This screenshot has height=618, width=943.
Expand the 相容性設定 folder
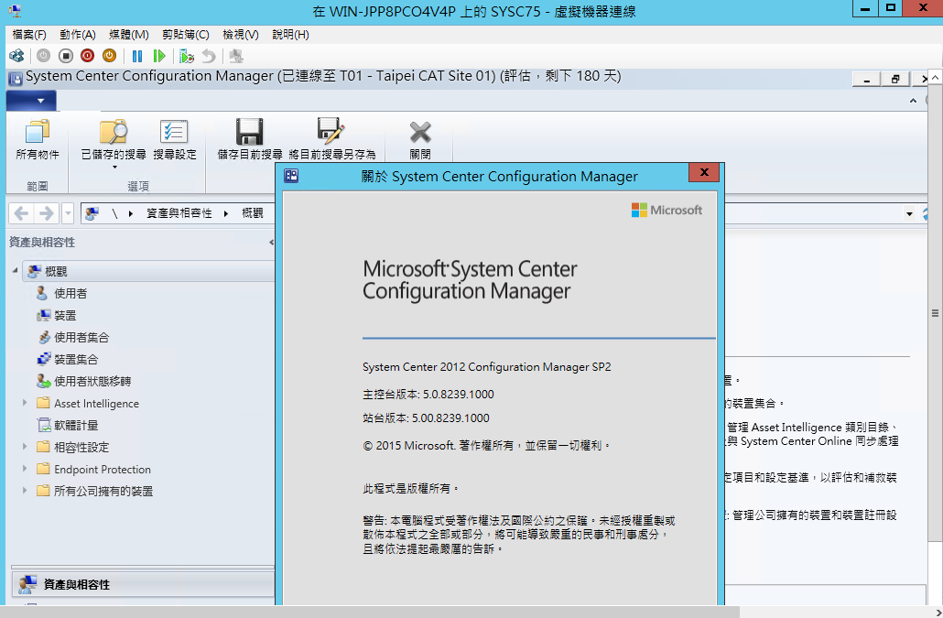pos(25,447)
